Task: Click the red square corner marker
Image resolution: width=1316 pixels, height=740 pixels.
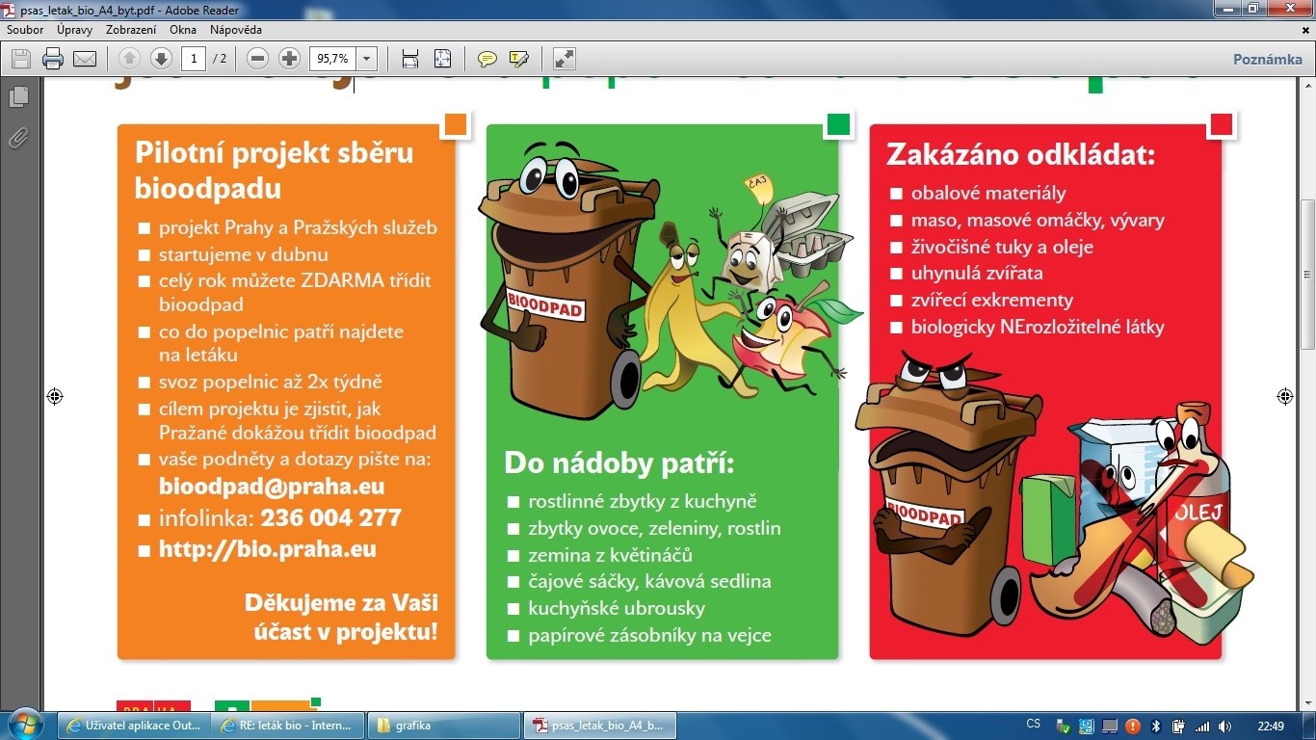Action: 1222,124
